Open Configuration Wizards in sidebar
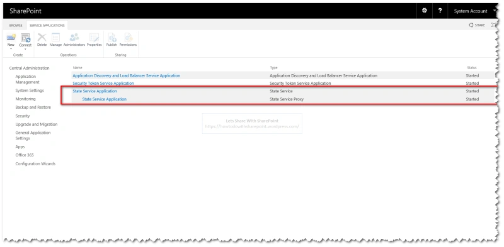 pyautogui.click(x=35, y=163)
